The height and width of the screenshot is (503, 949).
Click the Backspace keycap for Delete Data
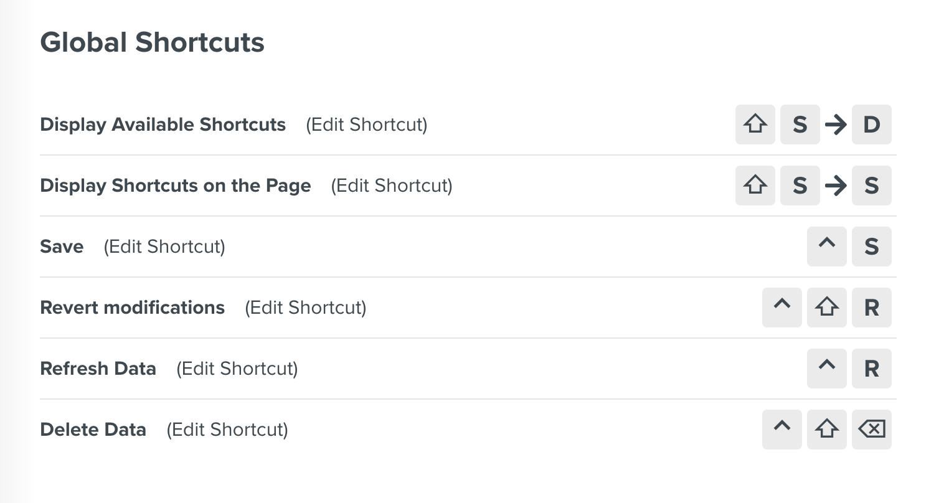(871, 430)
